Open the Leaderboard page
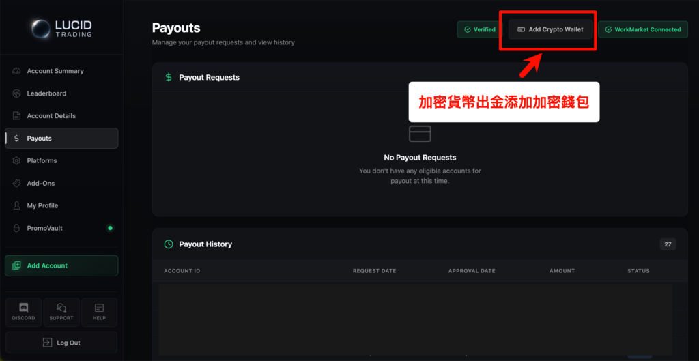Image resolution: width=699 pixels, height=361 pixels. [46, 93]
